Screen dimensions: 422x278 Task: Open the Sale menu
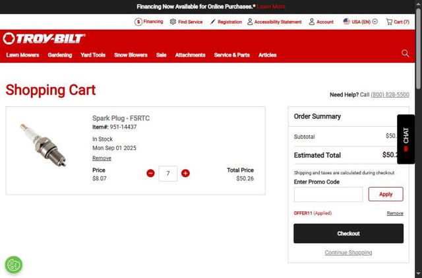pyautogui.click(x=161, y=55)
